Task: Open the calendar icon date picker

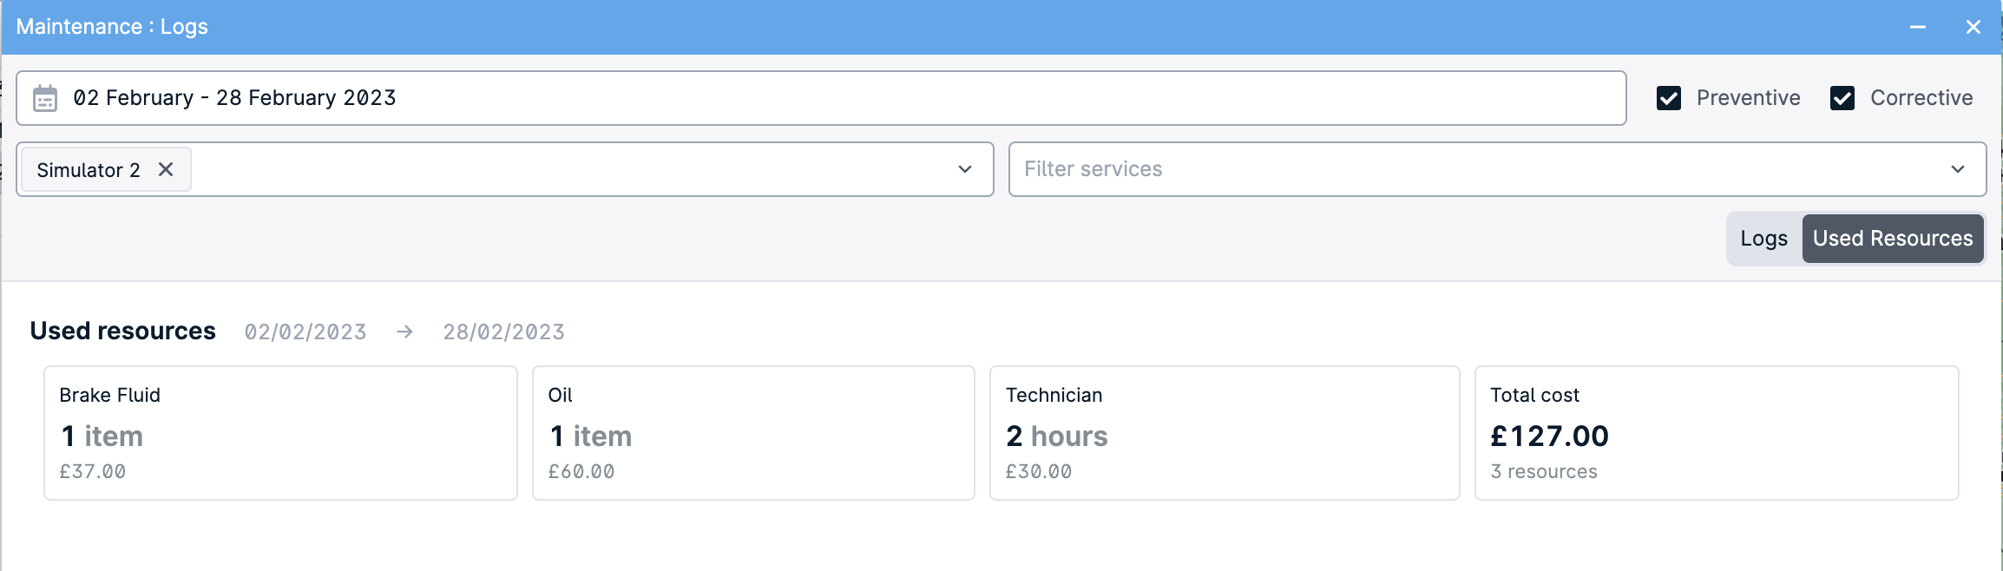Action: click(x=45, y=98)
